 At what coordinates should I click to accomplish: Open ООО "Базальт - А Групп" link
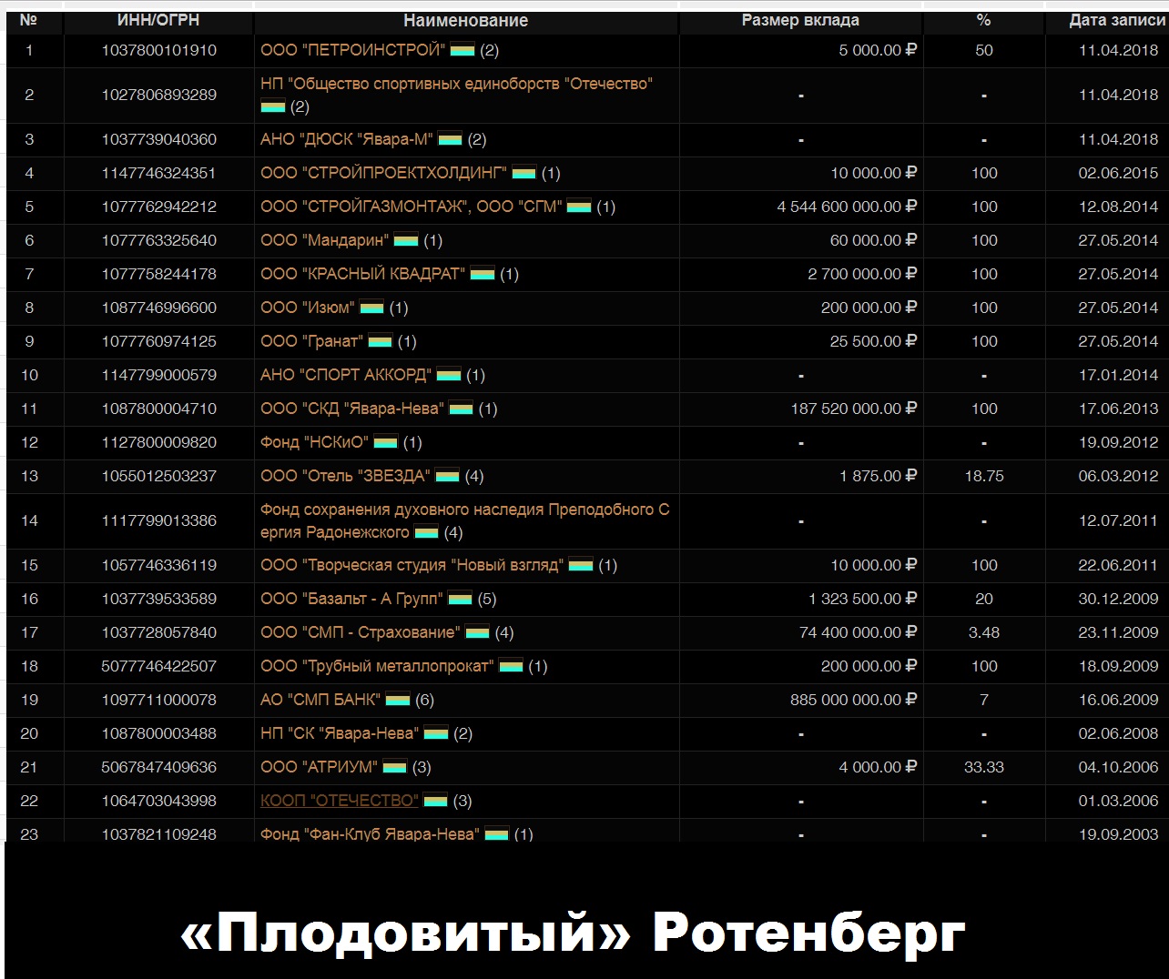(x=351, y=599)
